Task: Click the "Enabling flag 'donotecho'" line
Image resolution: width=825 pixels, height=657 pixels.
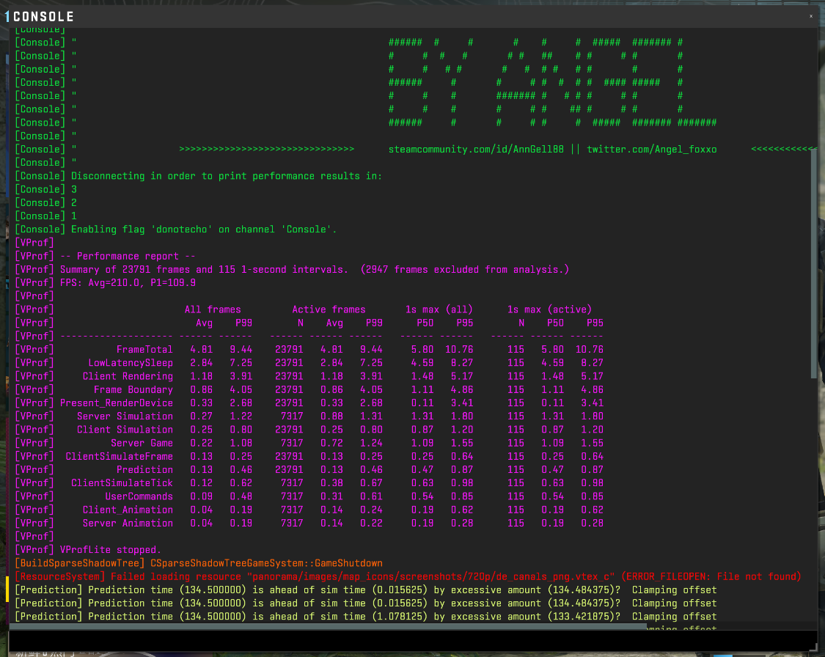Action: 176,230
